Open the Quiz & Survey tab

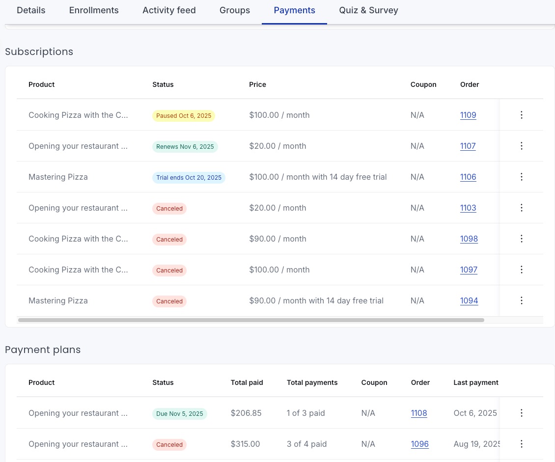(368, 10)
